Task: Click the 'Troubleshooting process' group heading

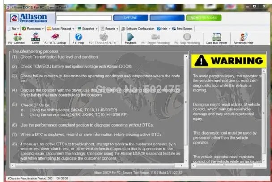Action: (35, 51)
